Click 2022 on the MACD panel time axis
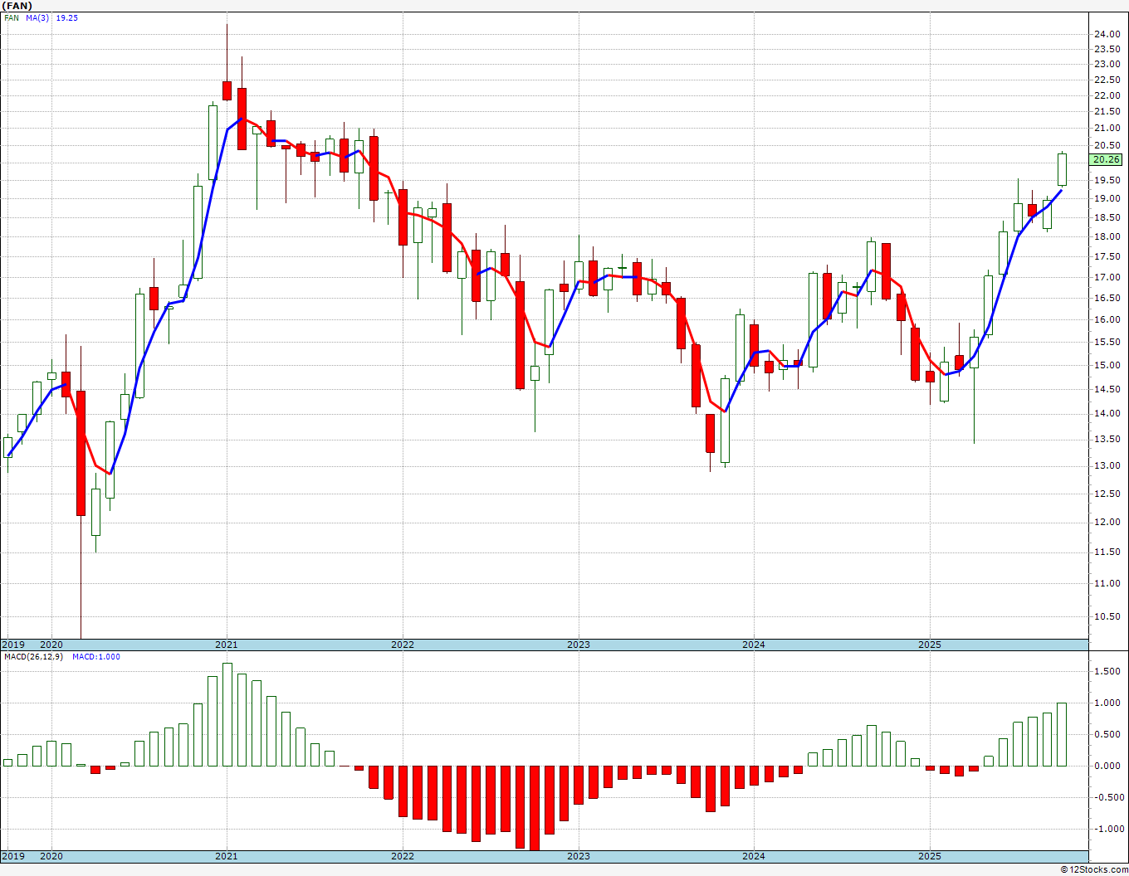The image size is (1129, 876). pos(403,856)
